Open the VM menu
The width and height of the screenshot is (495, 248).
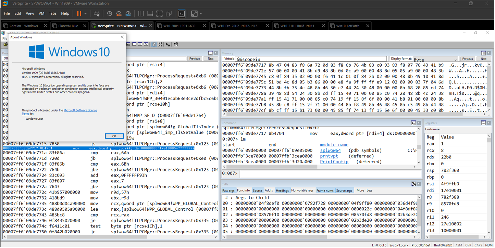pyautogui.click(x=41, y=14)
